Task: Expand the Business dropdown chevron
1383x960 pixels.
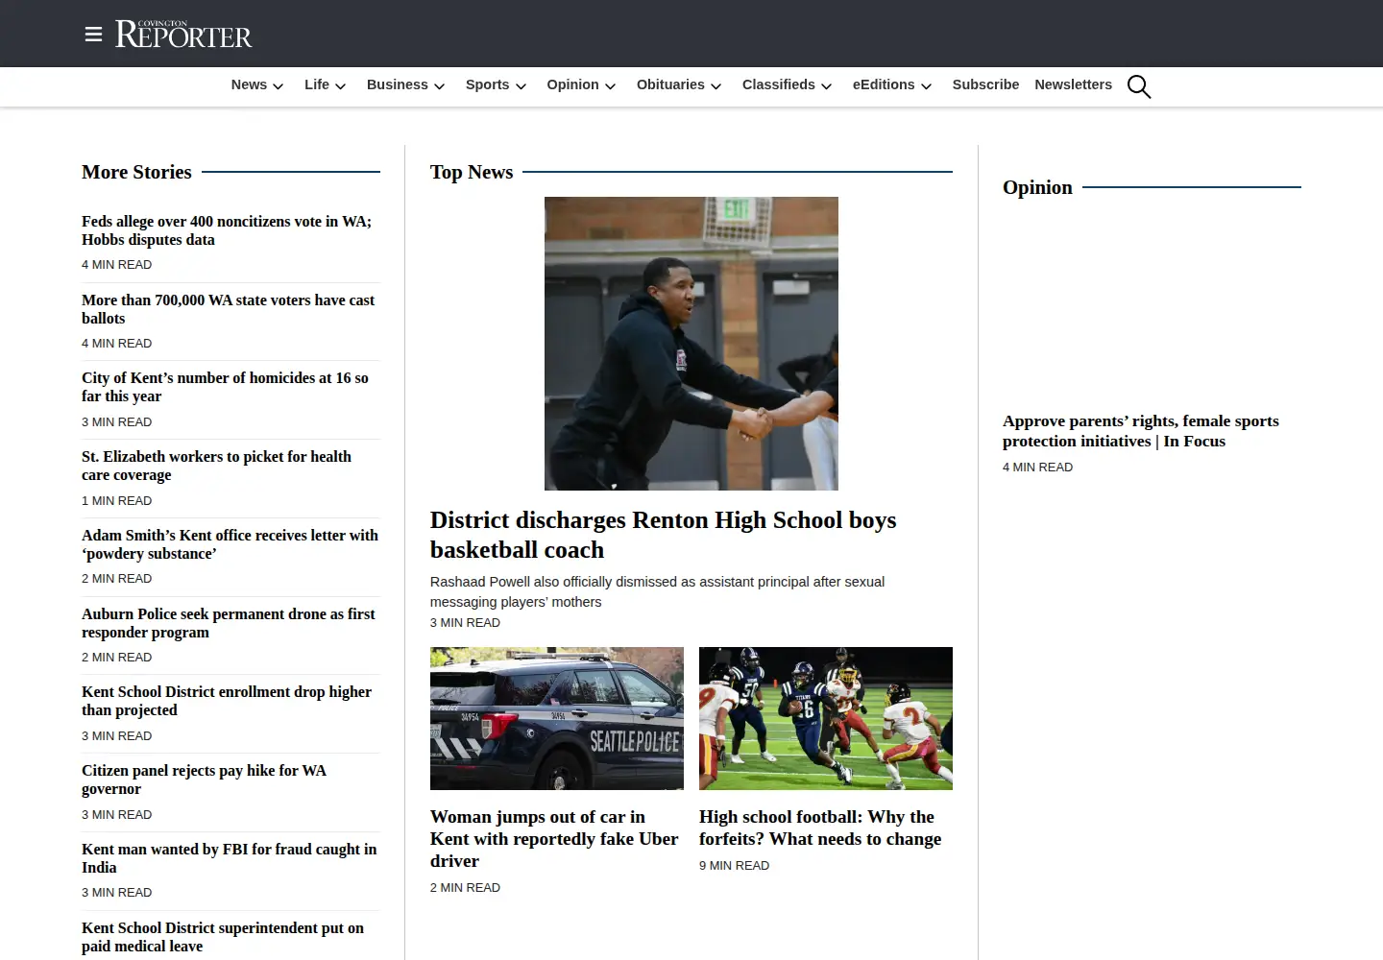Action: click(x=439, y=86)
